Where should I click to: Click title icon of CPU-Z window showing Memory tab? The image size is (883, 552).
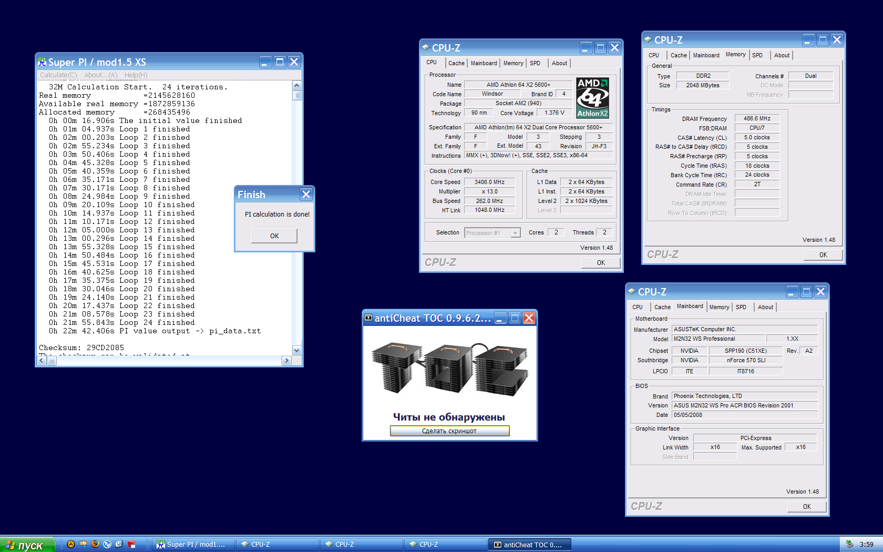point(648,39)
